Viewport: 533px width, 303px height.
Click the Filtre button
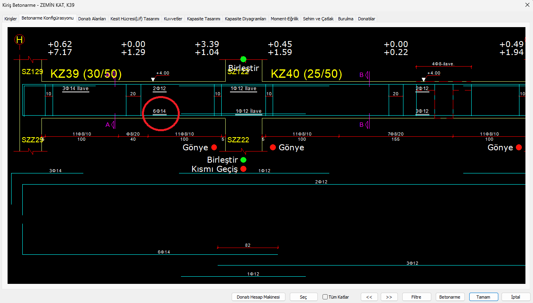pos(417,297)
